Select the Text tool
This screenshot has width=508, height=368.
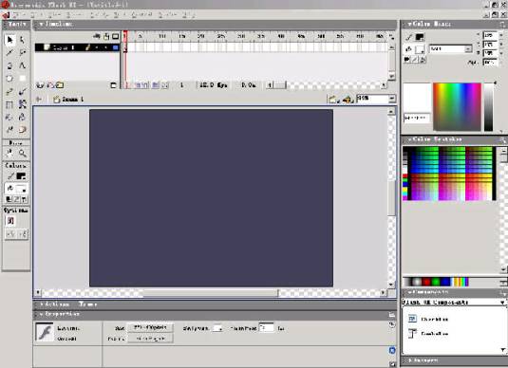[22, 65]
